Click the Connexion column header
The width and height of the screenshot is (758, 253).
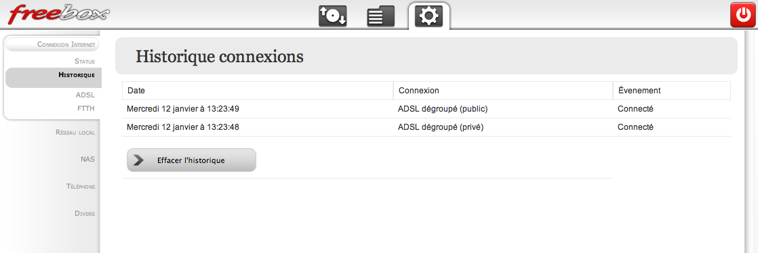point(503,91)
